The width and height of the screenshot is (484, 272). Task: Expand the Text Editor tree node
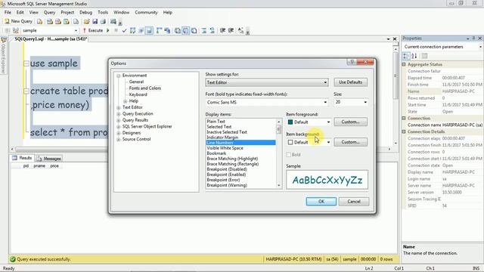tap(119, 107)
